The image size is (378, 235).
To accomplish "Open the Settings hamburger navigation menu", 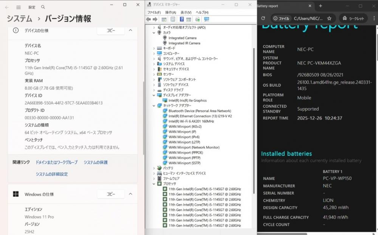I will 18,7.
